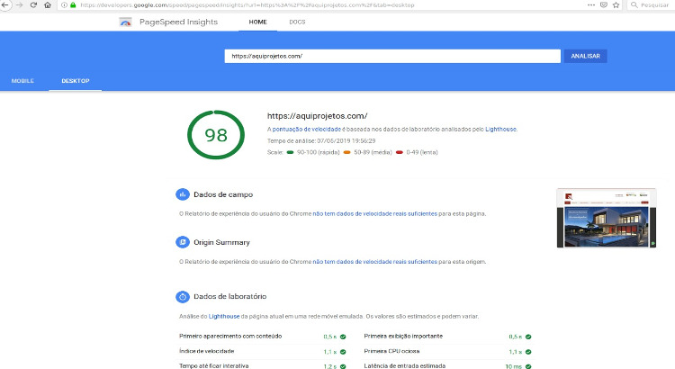Viewport: 675px width, 369px height.
Task: Click the 10 ms latency value
Action: (x=514, y=366)
